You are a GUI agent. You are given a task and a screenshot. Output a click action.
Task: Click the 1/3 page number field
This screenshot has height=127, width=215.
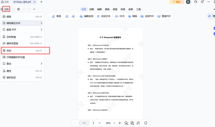(84, 123)
